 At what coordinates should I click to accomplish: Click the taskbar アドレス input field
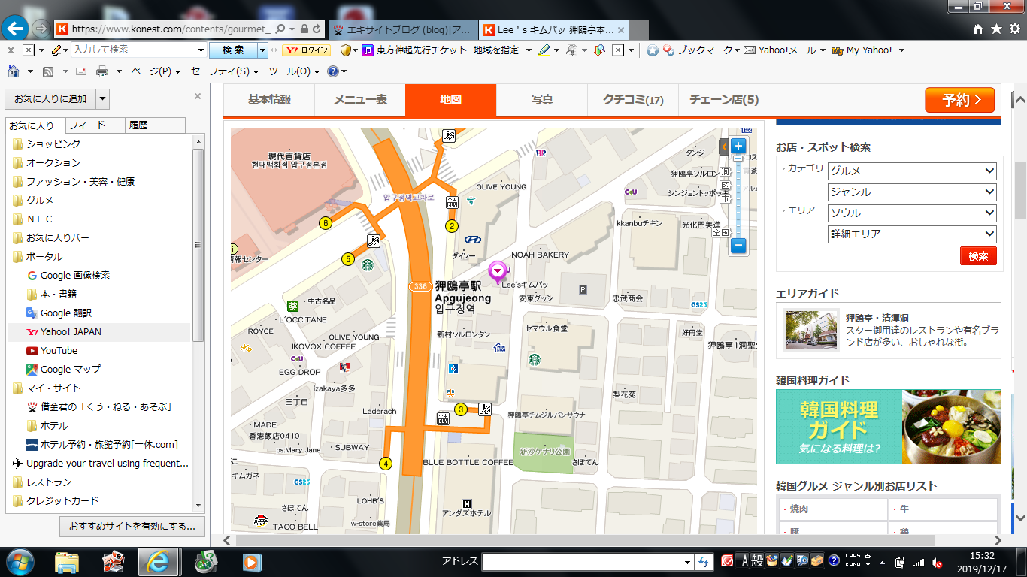(583, 562)
